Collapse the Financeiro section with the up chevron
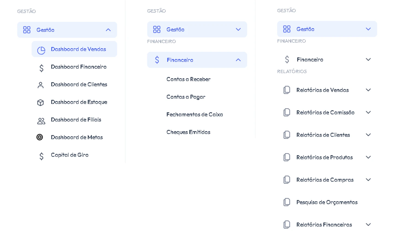393x232 pixels. tap(238, 60)
